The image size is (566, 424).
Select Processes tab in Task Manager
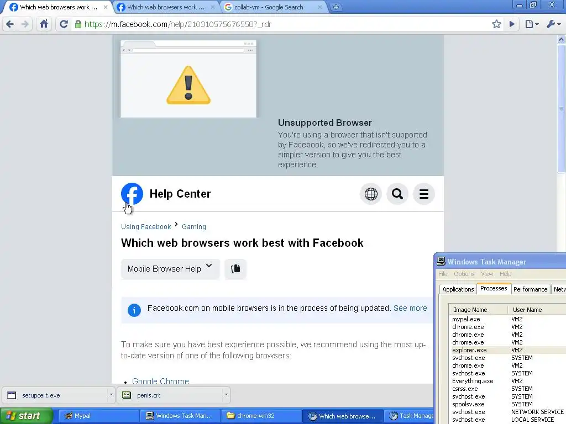(494, 288)
